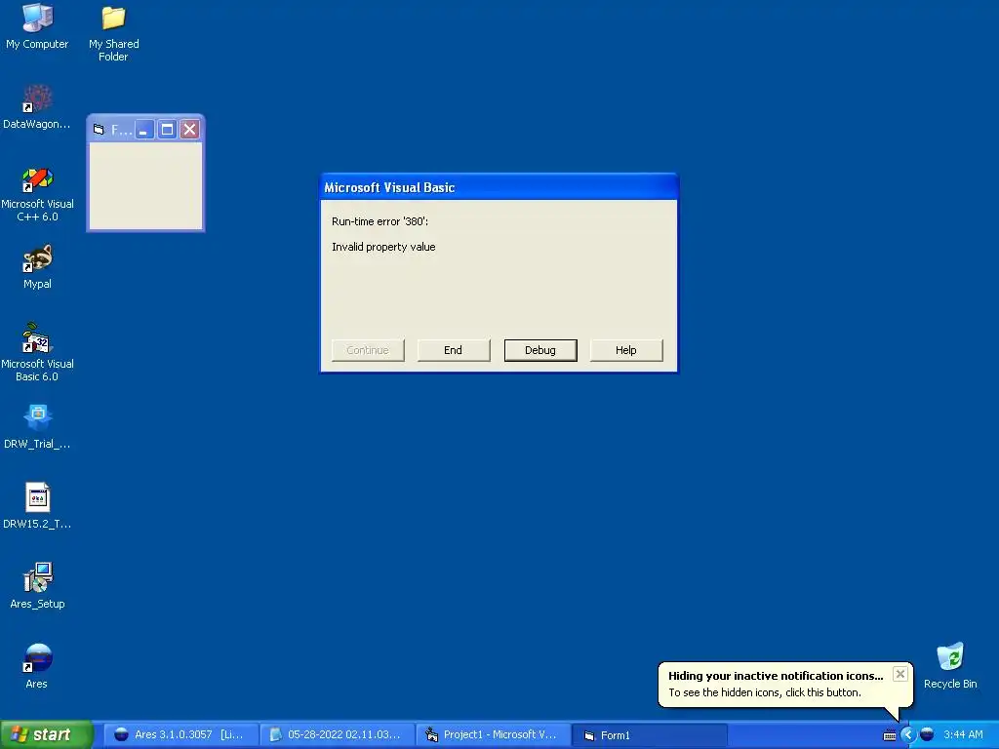Select the Ares desktop shortcut

point(37,665)
